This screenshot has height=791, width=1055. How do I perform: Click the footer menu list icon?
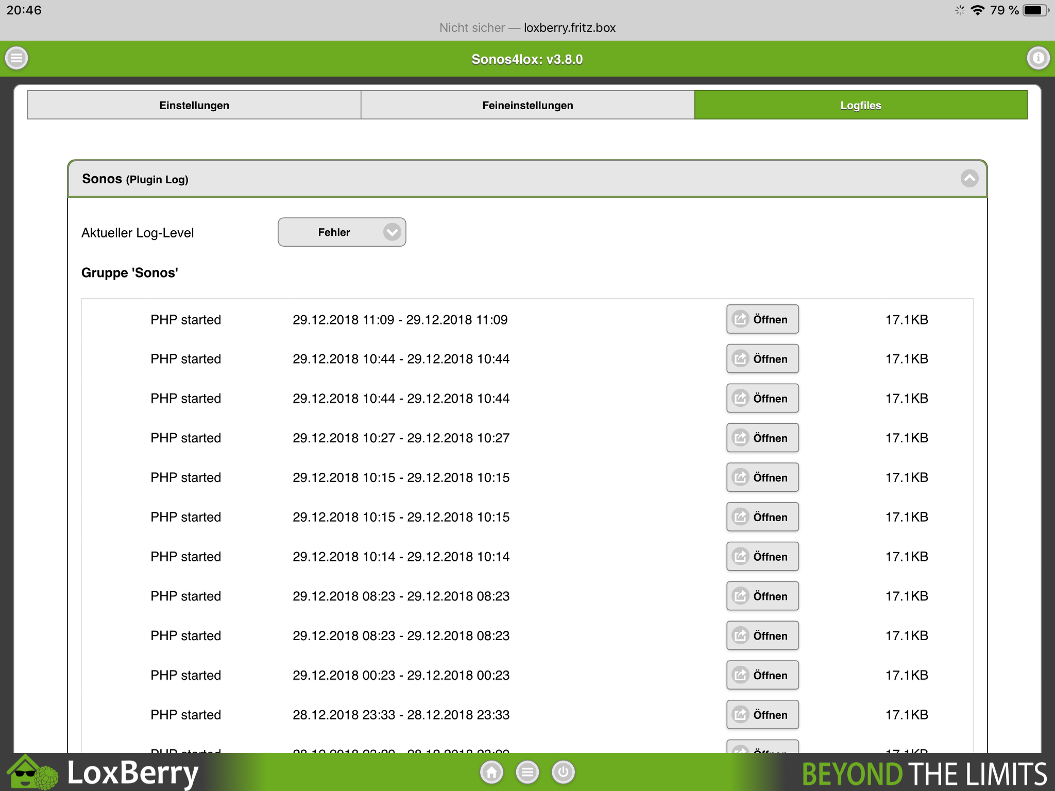click(x=527, y=772)
